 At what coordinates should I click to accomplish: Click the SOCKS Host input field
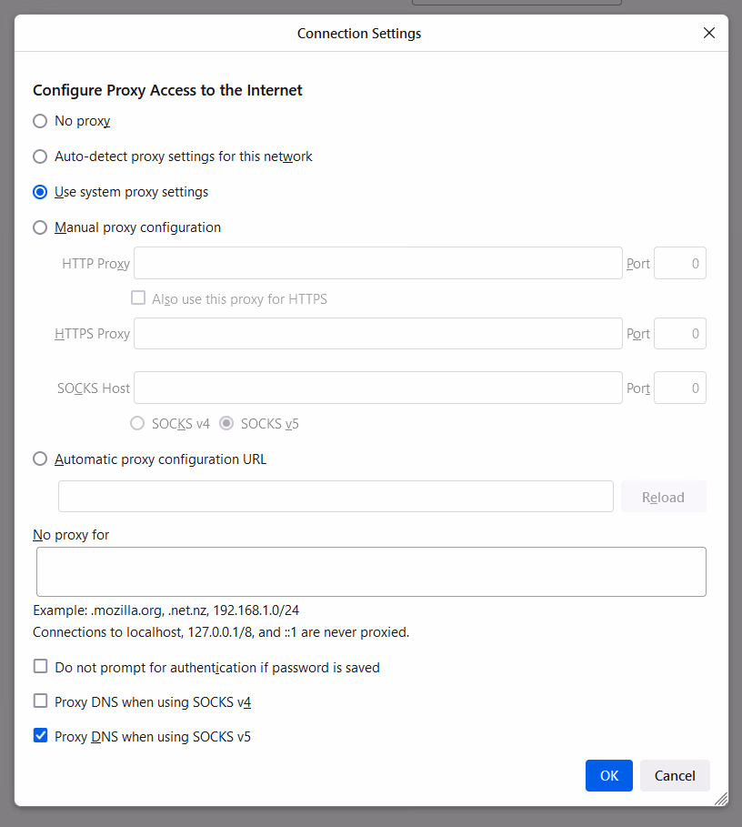coord(378,388)
